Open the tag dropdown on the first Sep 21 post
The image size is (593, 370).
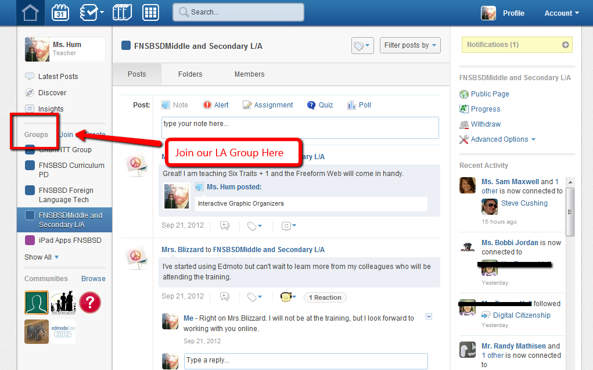click(254, 226)
